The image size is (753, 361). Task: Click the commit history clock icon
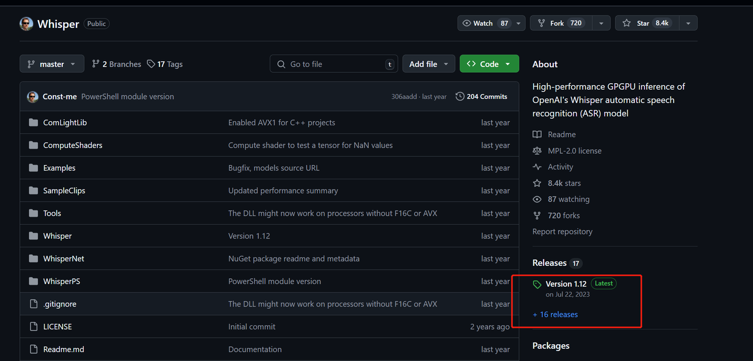point(460,96)
